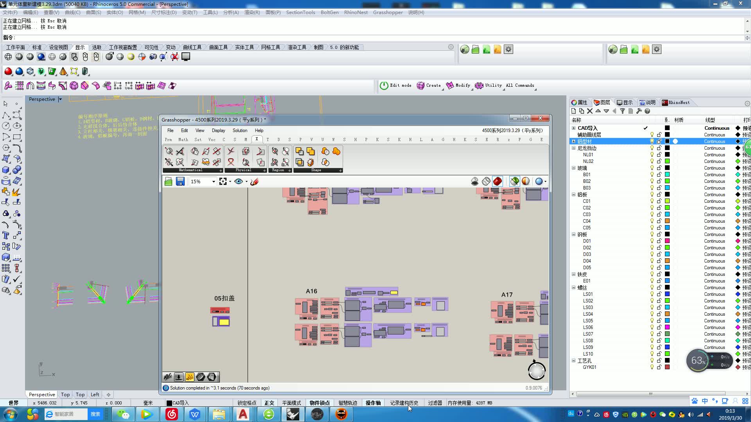Screen dimensions: 751x422
Task: Switch to the Left viewport tab
Action: [x=95, y=395]
